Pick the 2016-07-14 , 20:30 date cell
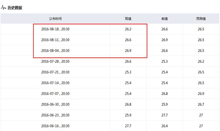The width and height of the screenshot is (220, 131). 55,83
